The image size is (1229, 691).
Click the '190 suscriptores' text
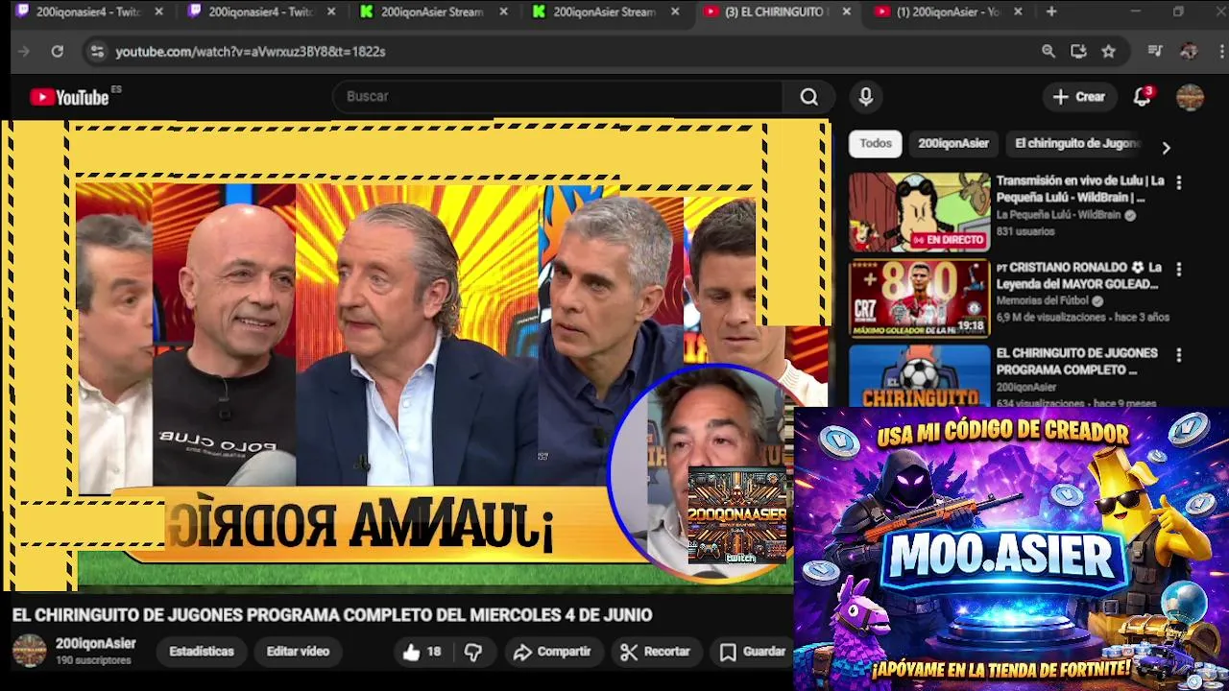(x=93, y=661)
